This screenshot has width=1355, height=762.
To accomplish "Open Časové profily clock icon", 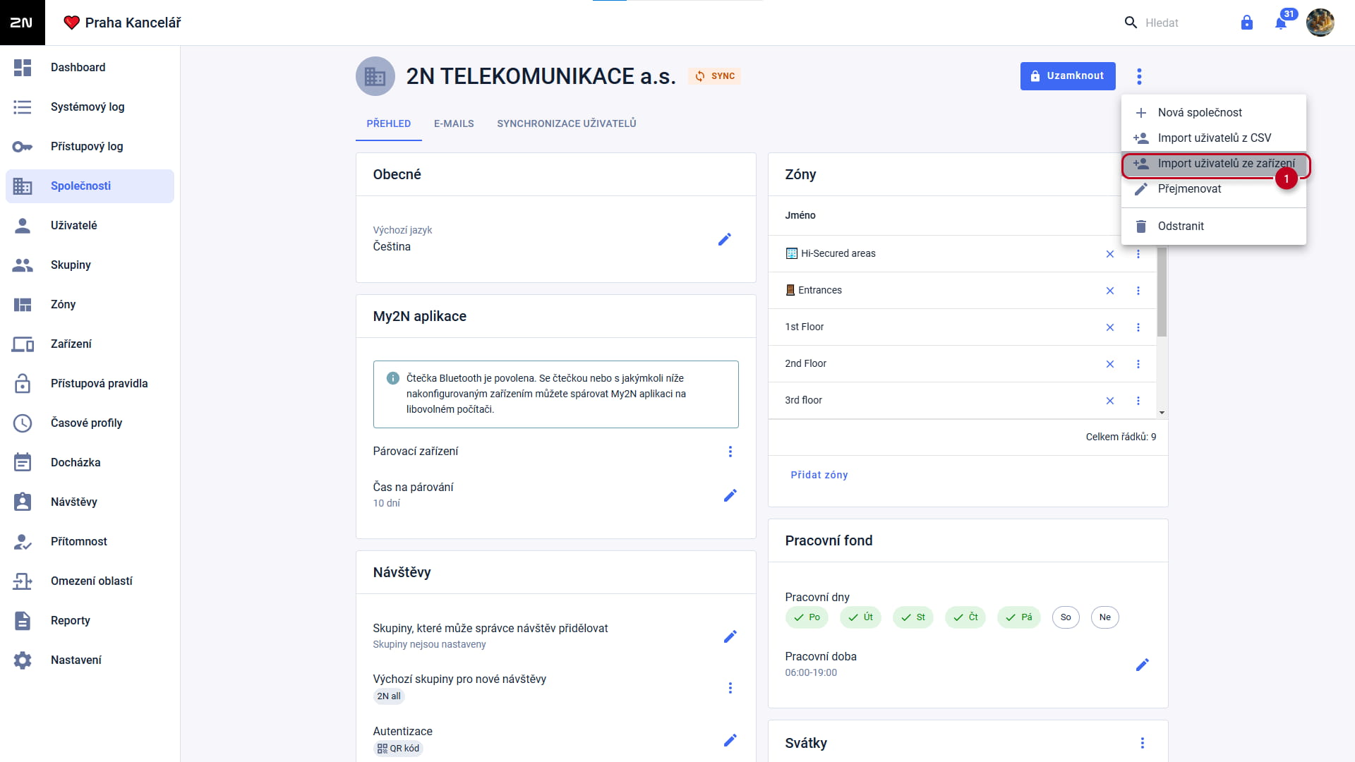I will [23, 423].
